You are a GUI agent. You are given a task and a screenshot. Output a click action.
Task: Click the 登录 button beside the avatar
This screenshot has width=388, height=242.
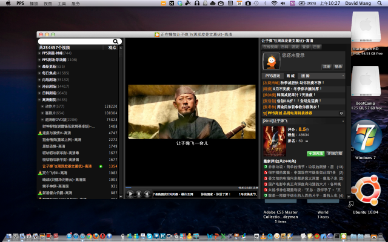[x=338, y=67]
